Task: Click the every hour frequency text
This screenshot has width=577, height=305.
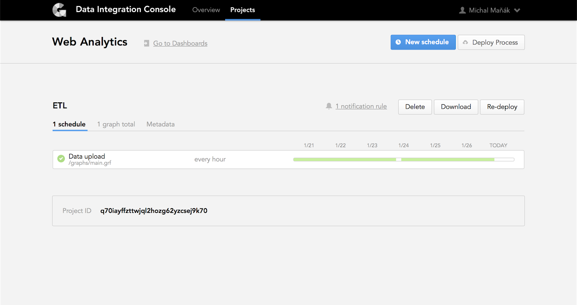Action: click(210, 159)
